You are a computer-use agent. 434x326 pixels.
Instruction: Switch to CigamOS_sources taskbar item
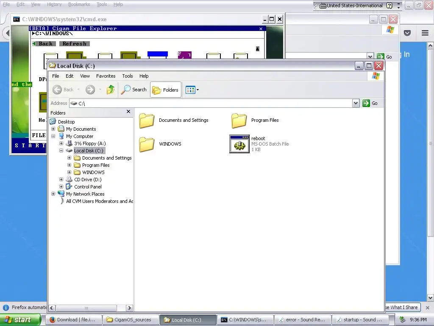coord(131,320)
